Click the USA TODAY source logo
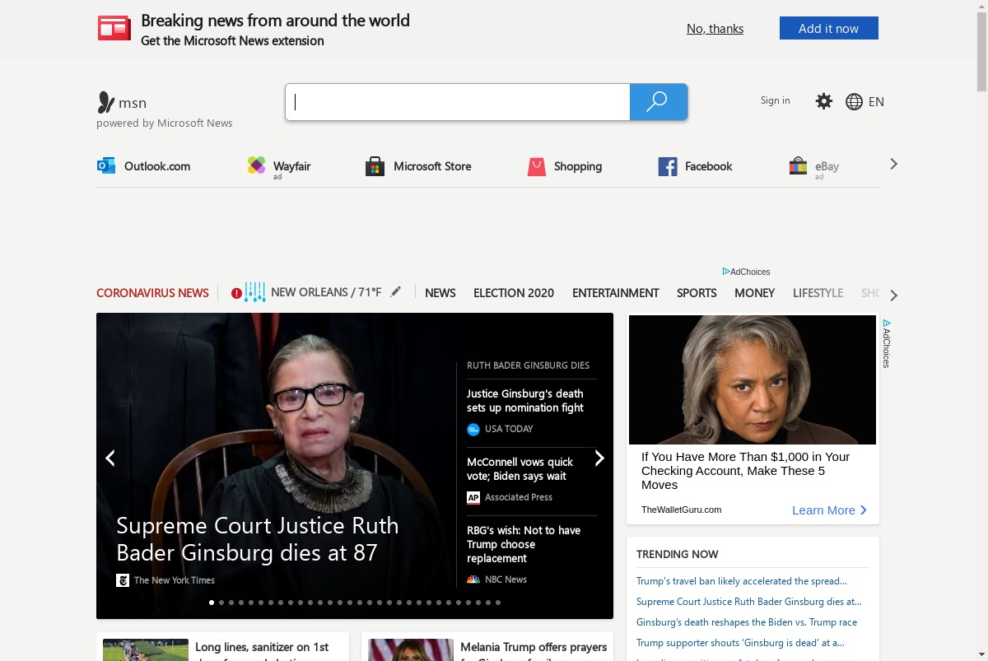 tap(473, 429)
